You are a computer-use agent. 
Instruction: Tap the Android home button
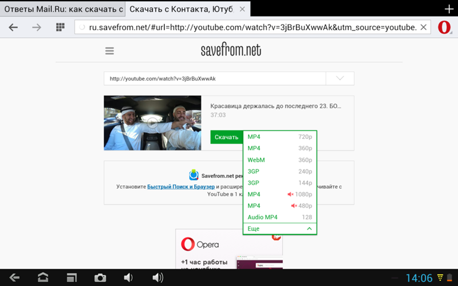pos(43,277)
